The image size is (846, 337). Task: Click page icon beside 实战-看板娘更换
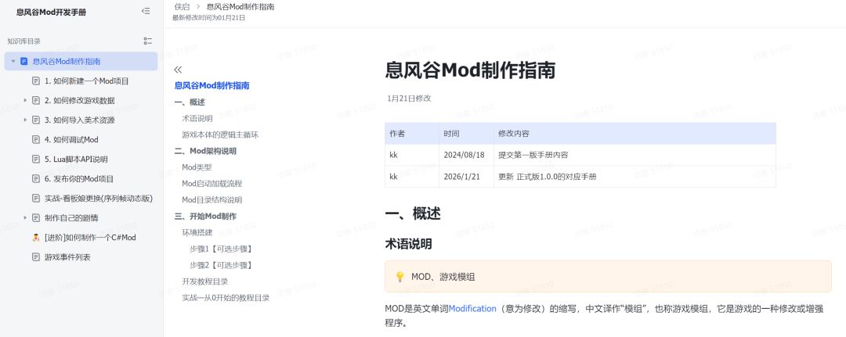tap(36, 198)
